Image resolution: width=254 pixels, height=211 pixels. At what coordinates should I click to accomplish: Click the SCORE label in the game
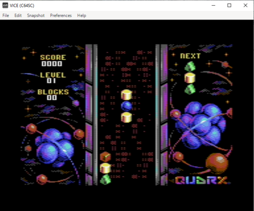[53, 57]
